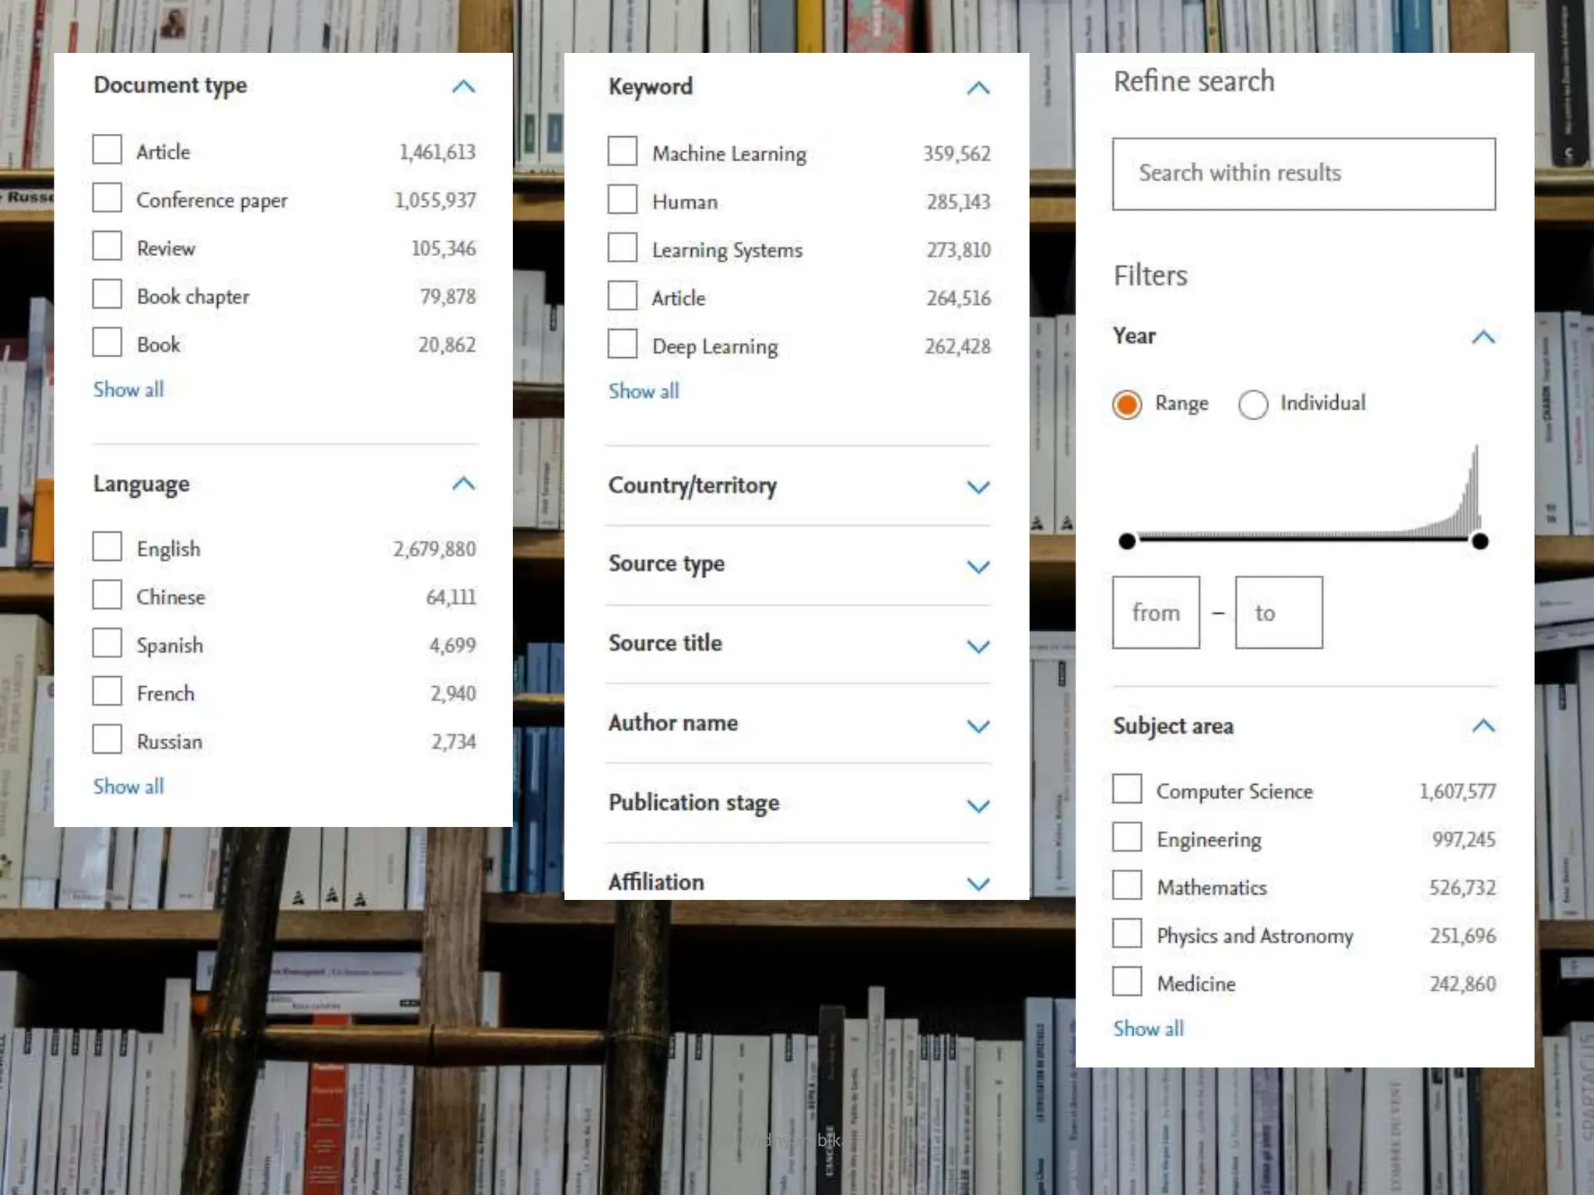Collapse the Document type section chevron

point(463,86)
